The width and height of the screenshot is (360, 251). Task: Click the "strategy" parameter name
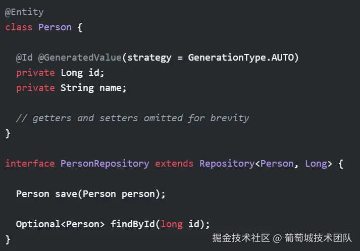point(149,58)
